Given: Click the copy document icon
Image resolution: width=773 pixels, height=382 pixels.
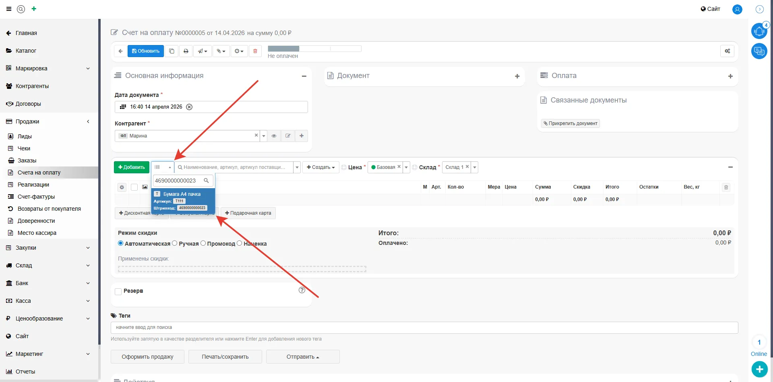Looking at the screenshot, I should coord(172,51).
